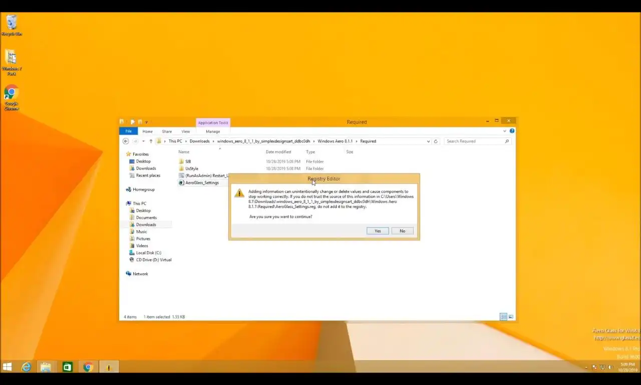
Task: Select This PC in the address breadcrumb
Action: pyautogui.click(x=175, y=141)
